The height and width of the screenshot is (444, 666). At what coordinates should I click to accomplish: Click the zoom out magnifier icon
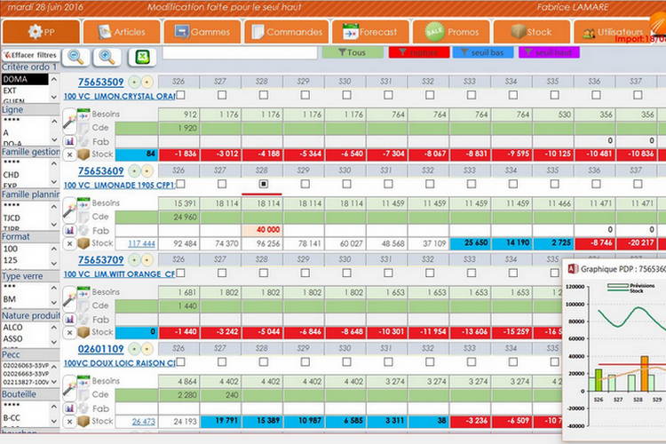tap(76, 57)
